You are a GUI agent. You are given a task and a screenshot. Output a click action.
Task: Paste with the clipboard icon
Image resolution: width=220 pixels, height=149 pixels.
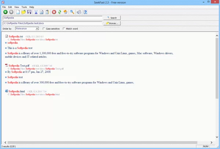click(47, 12)
